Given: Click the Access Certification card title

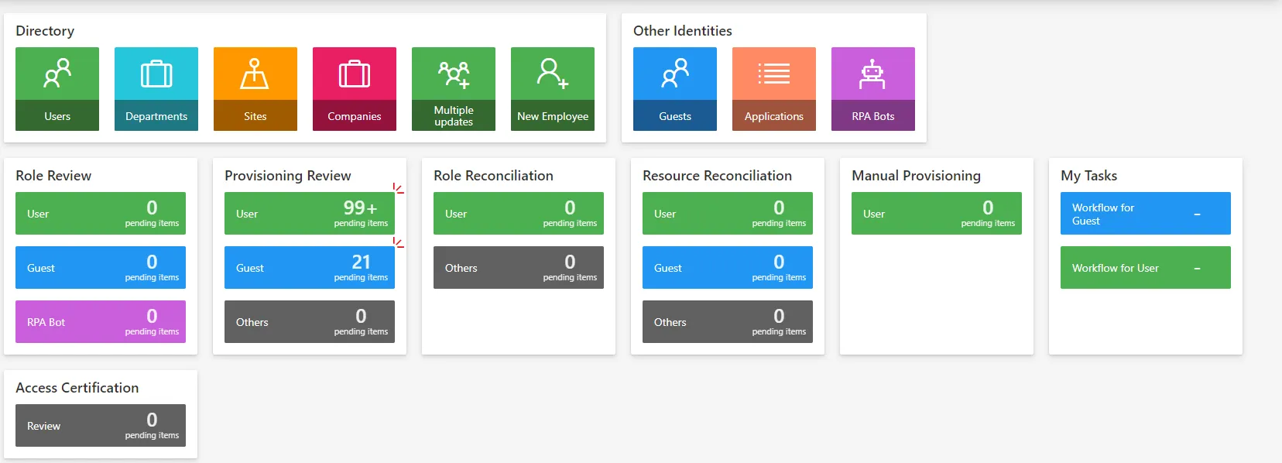Looking at the screenshot, I should coord(77,388).
